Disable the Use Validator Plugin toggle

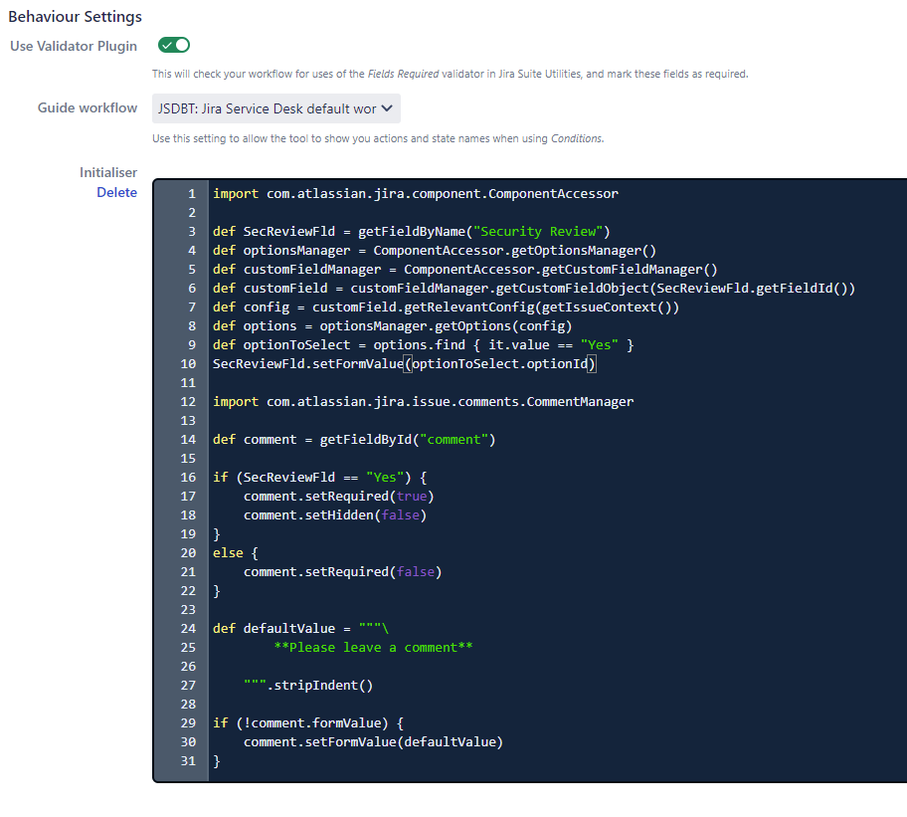173,45
